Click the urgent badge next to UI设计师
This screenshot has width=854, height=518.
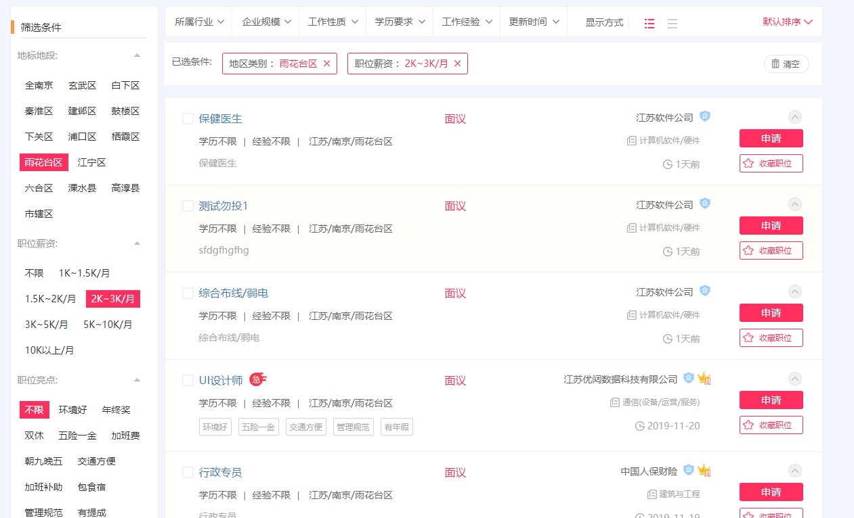(x=257, y=380)
